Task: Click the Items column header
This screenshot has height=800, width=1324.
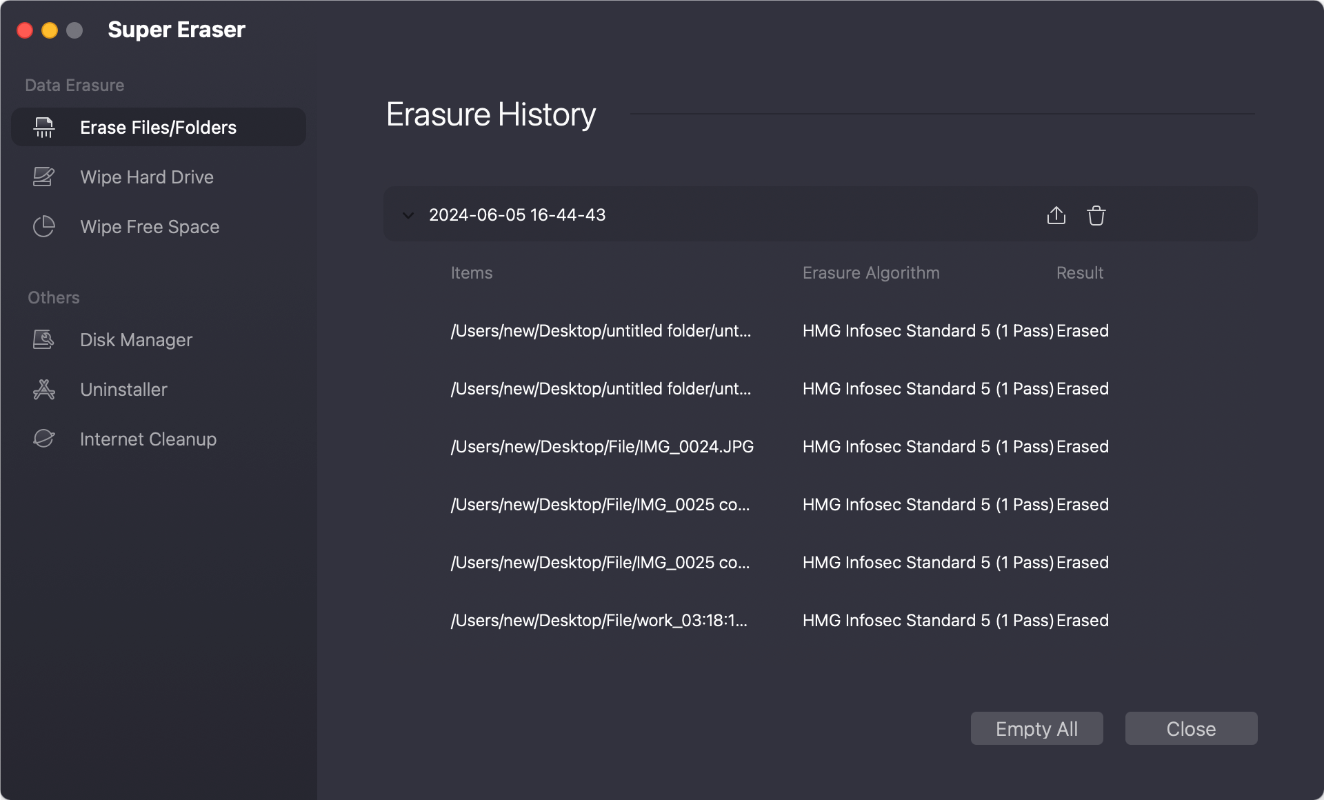Action: (472, 272)
